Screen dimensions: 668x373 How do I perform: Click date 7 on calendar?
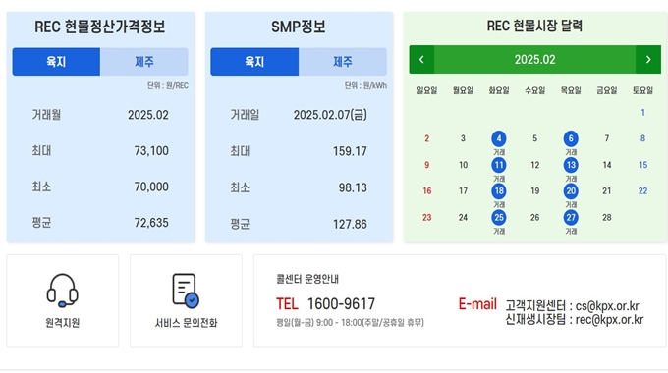click(x=607, y=138)
